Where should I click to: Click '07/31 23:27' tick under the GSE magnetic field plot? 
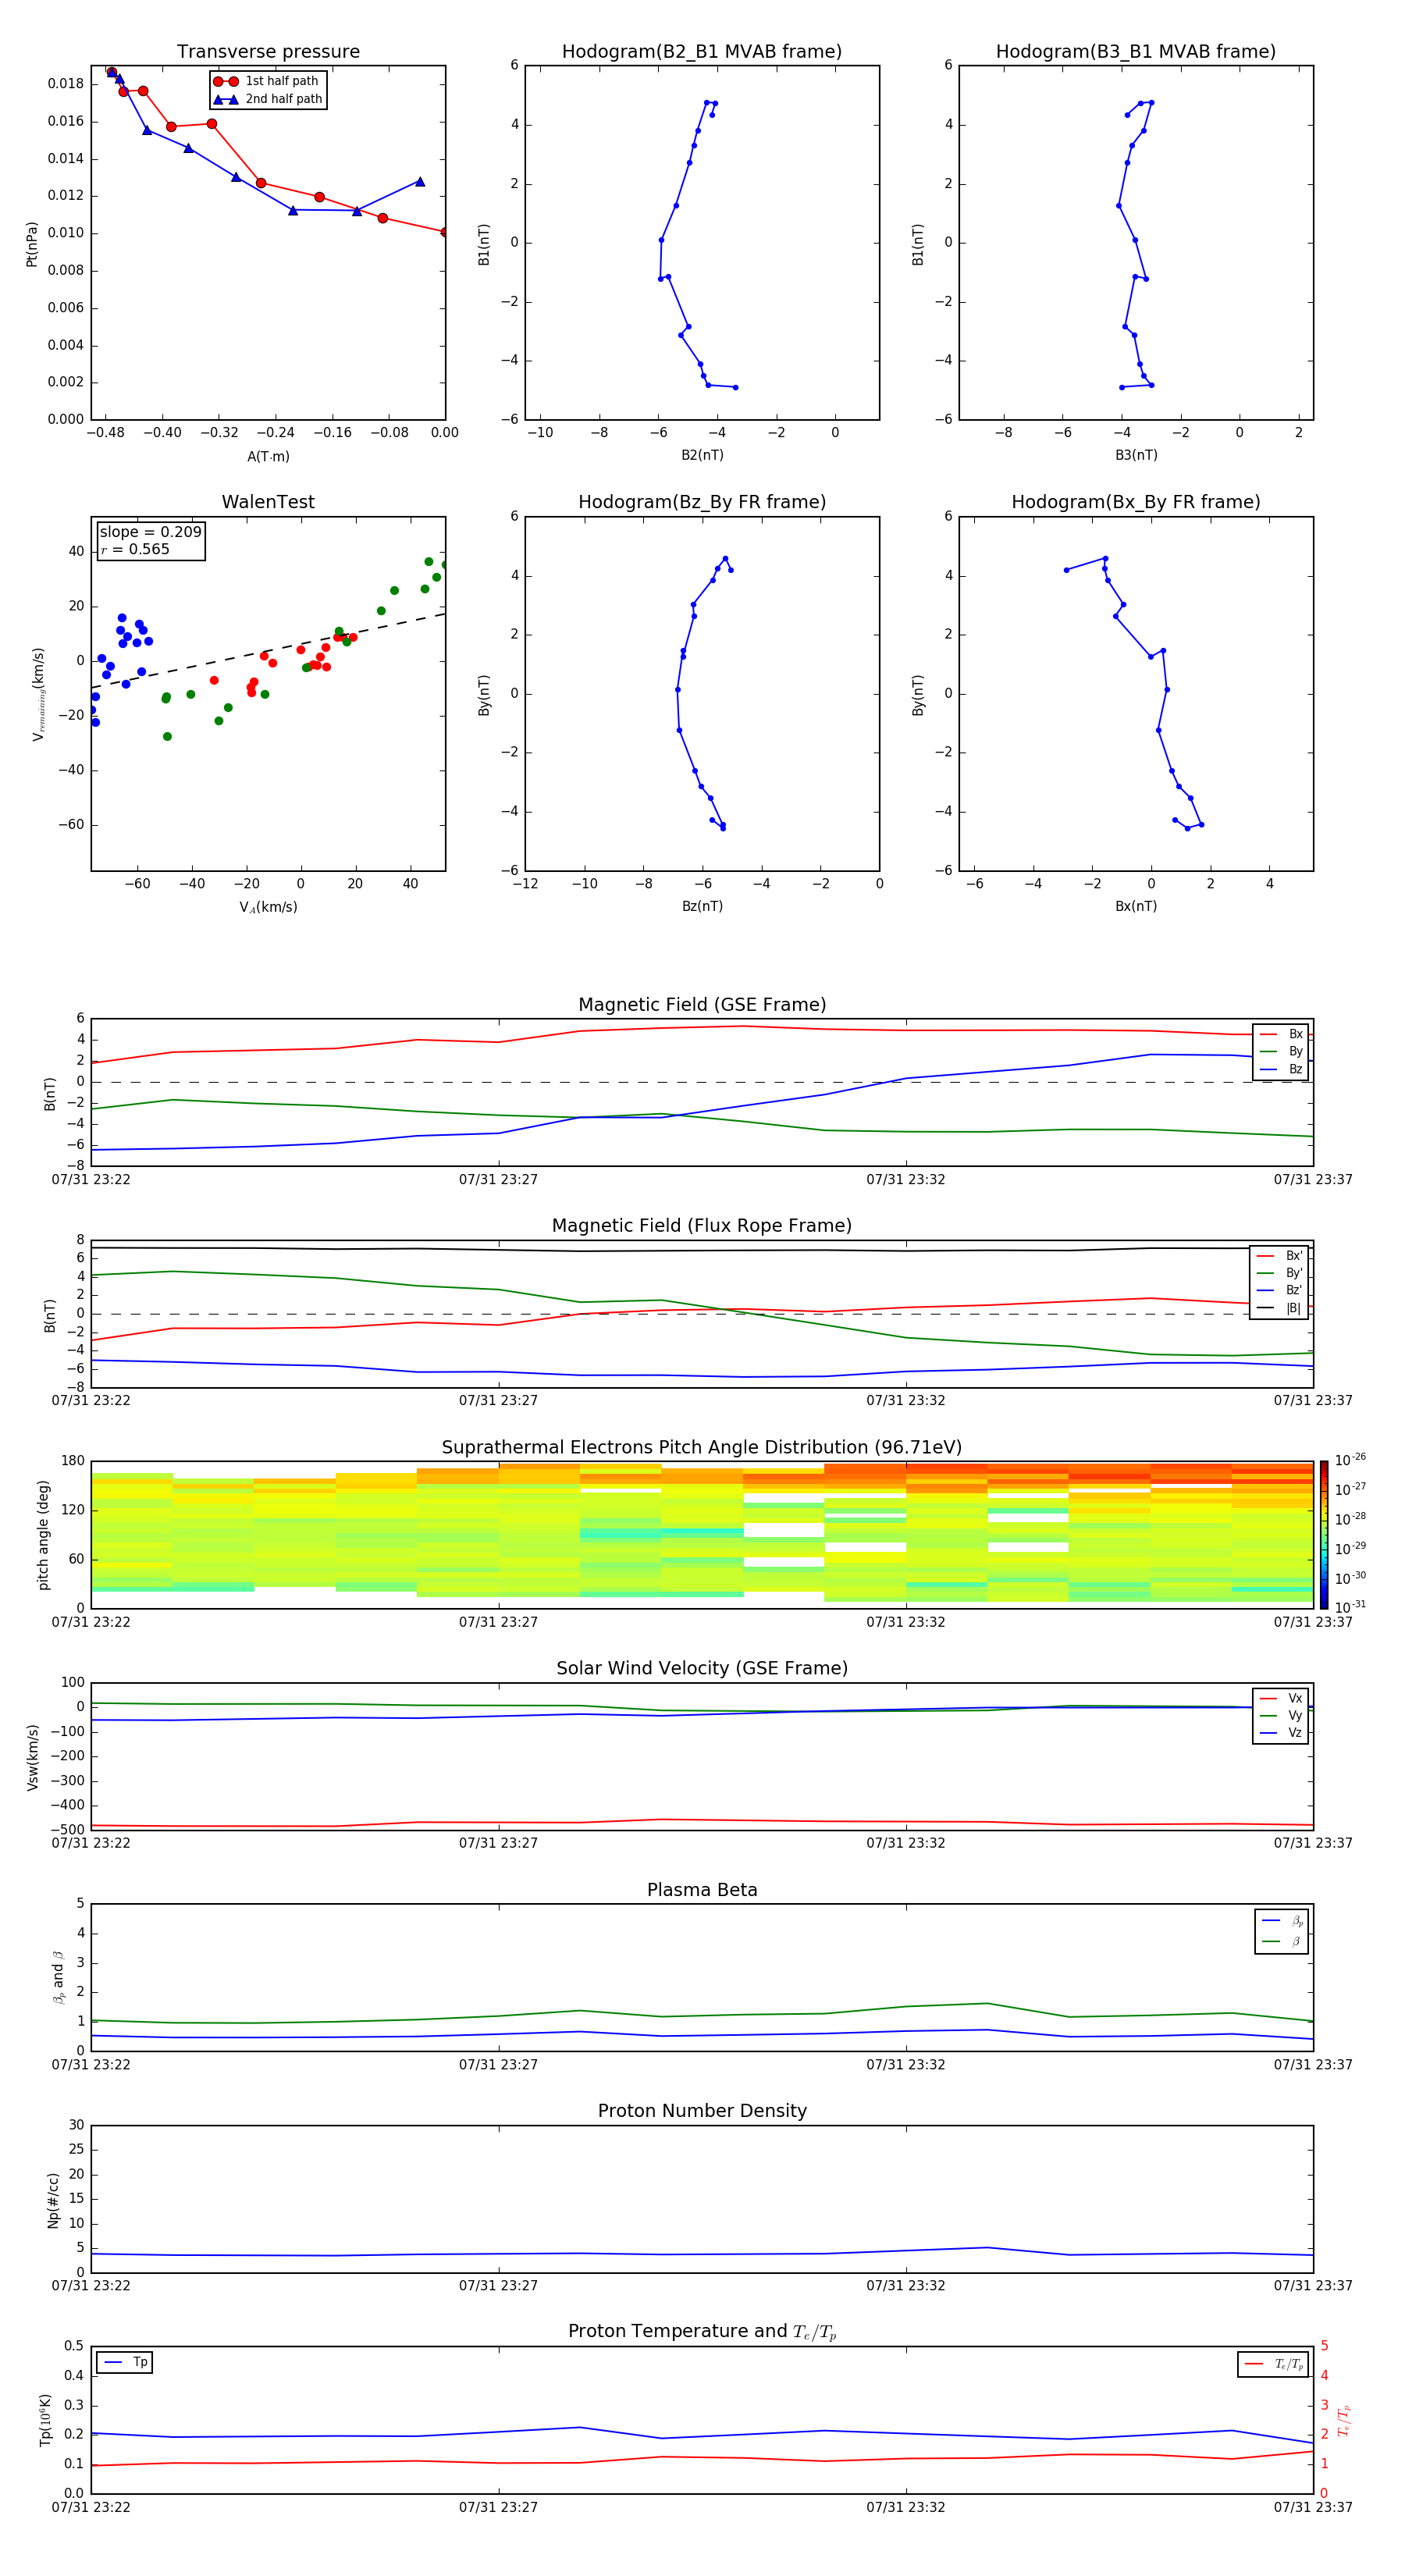pyautogui.click(x=498, y=1180)
